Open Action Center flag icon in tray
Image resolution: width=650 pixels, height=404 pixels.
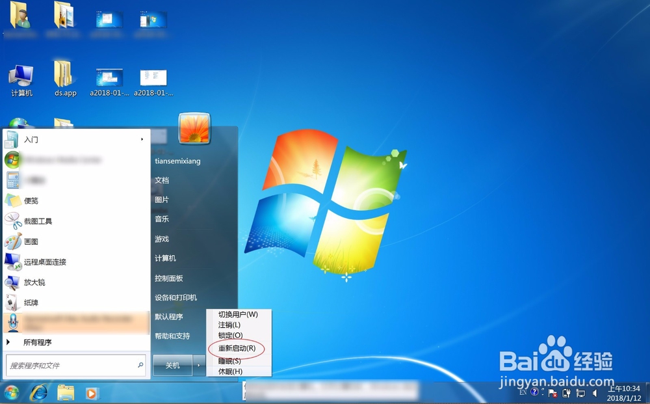[552, 393]
